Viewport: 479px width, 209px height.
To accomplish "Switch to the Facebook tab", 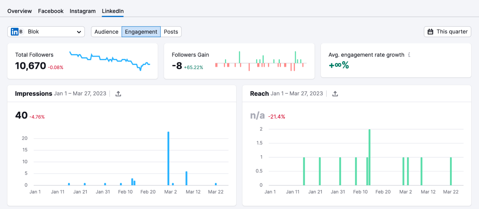I will click(x=51, y=11).
